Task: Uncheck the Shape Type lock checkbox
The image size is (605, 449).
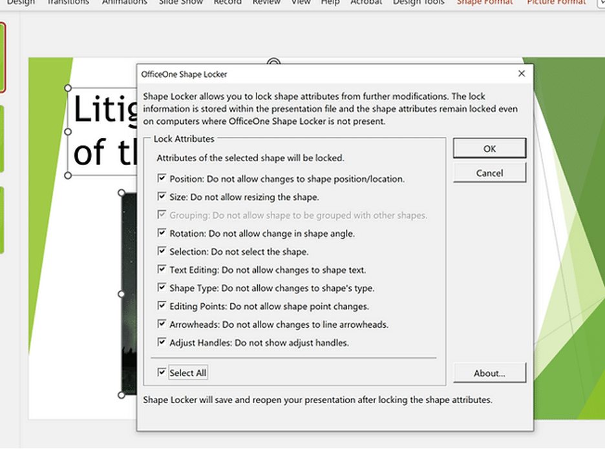Action: (162, 288)
